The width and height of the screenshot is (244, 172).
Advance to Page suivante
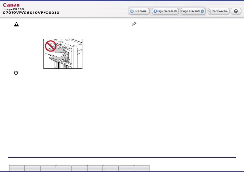coord(193,11)
